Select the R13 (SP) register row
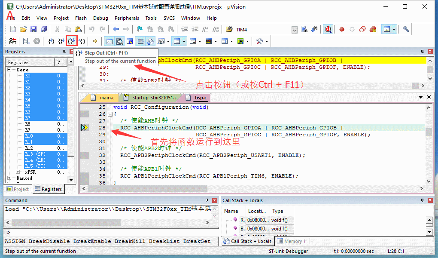Image resolution: width=438 pixels, height=258 pixels. 46,154
